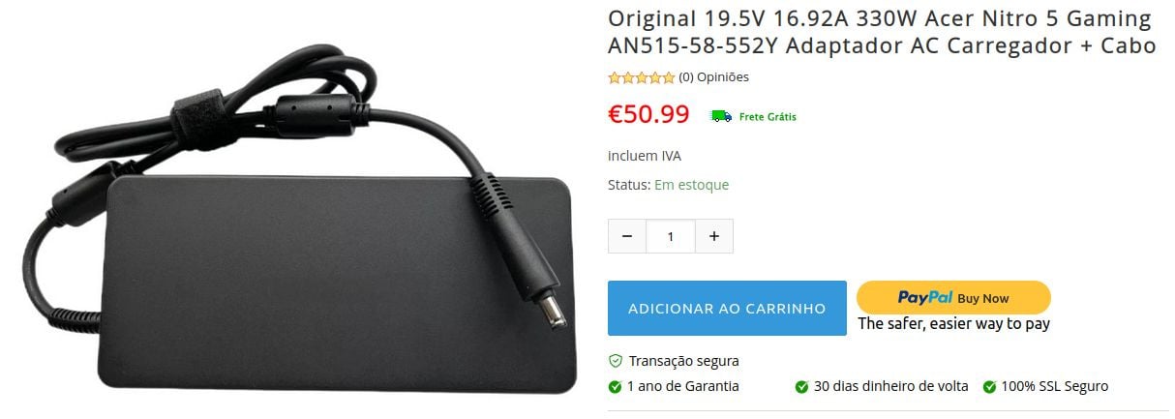Click the checkmark icon next to 1 ano de Garantia
Viewport: 1175px width, 419px height.
pos(615,387)
